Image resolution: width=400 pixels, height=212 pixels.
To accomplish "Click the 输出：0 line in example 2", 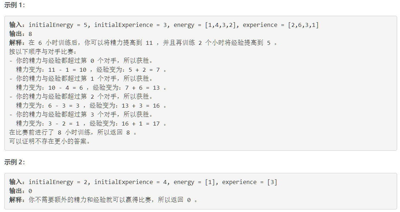I will 20,191.
